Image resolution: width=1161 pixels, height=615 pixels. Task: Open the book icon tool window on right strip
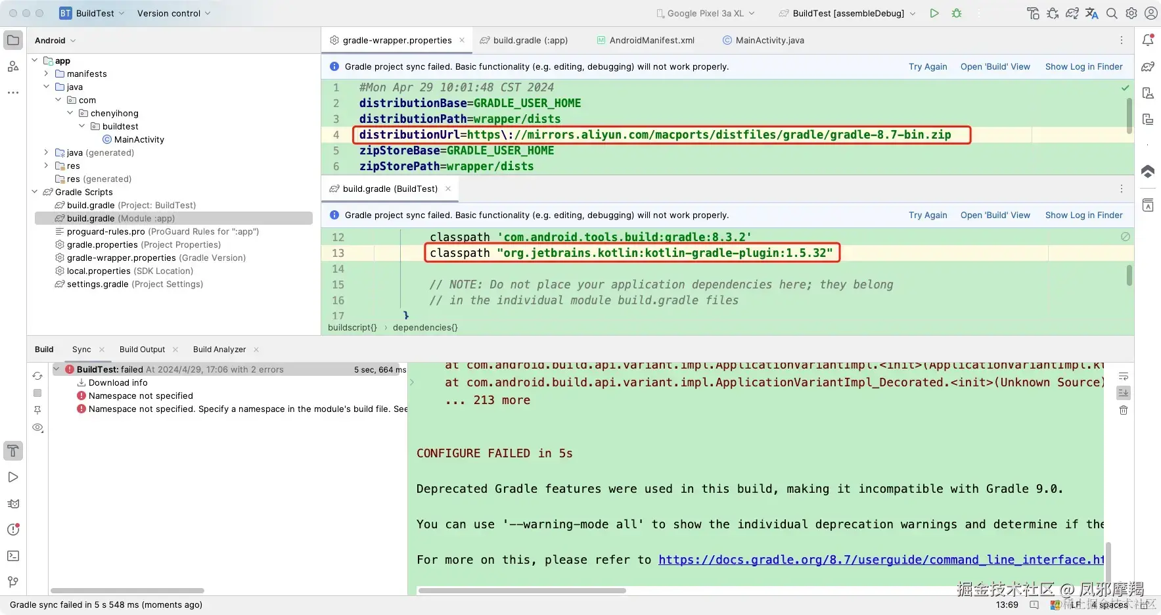1148,206
